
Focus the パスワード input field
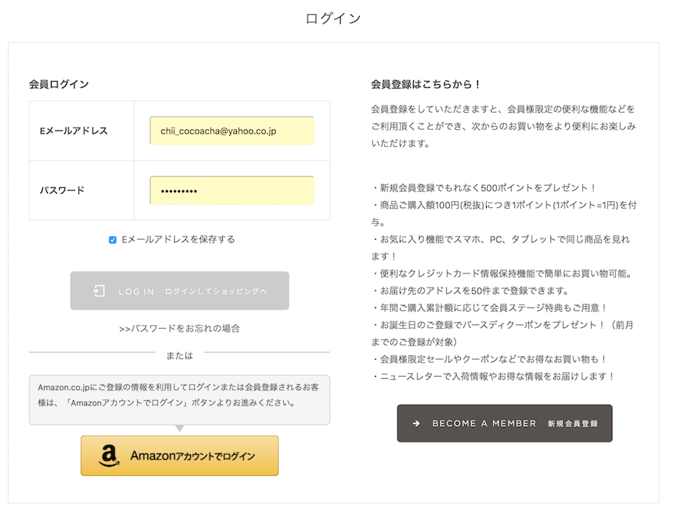pyautogui.click(x=232, y=190)
